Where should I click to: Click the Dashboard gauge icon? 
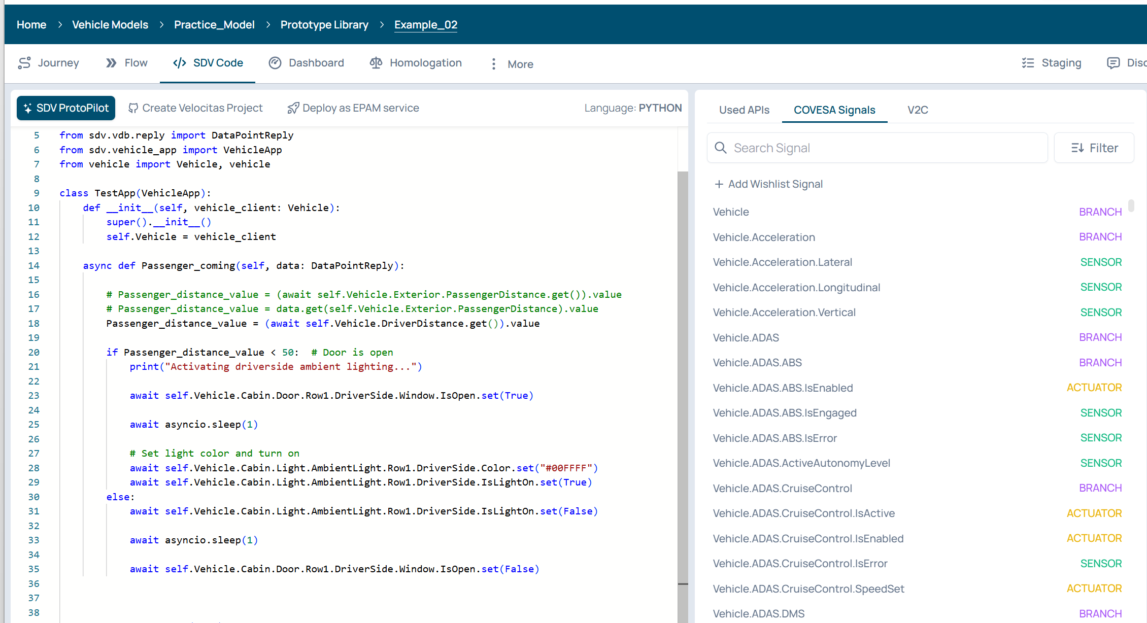pyautogui.click(x=275, y=63)
